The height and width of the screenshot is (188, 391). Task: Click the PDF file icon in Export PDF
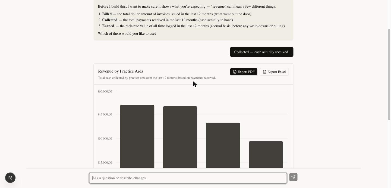coord(235,72)
